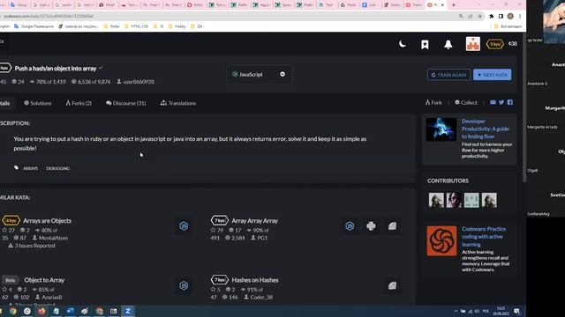Image resolution: width=565 pixels, height=317 pixels.
Task: Open the Chrome three-dot menu
Action: 520,16
